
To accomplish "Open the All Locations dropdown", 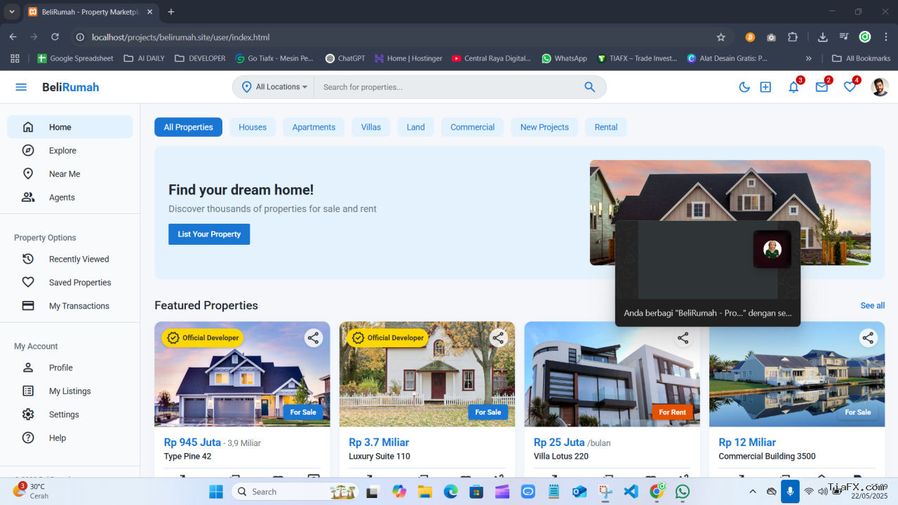I will (274, 87).
